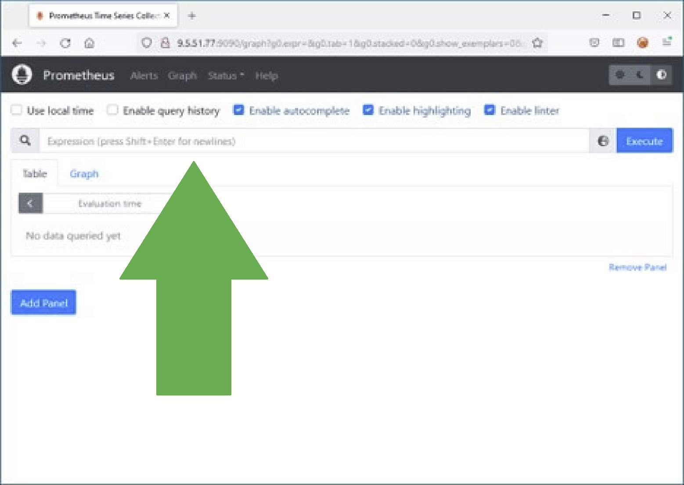Click the Execute button

tap(644, 141)
